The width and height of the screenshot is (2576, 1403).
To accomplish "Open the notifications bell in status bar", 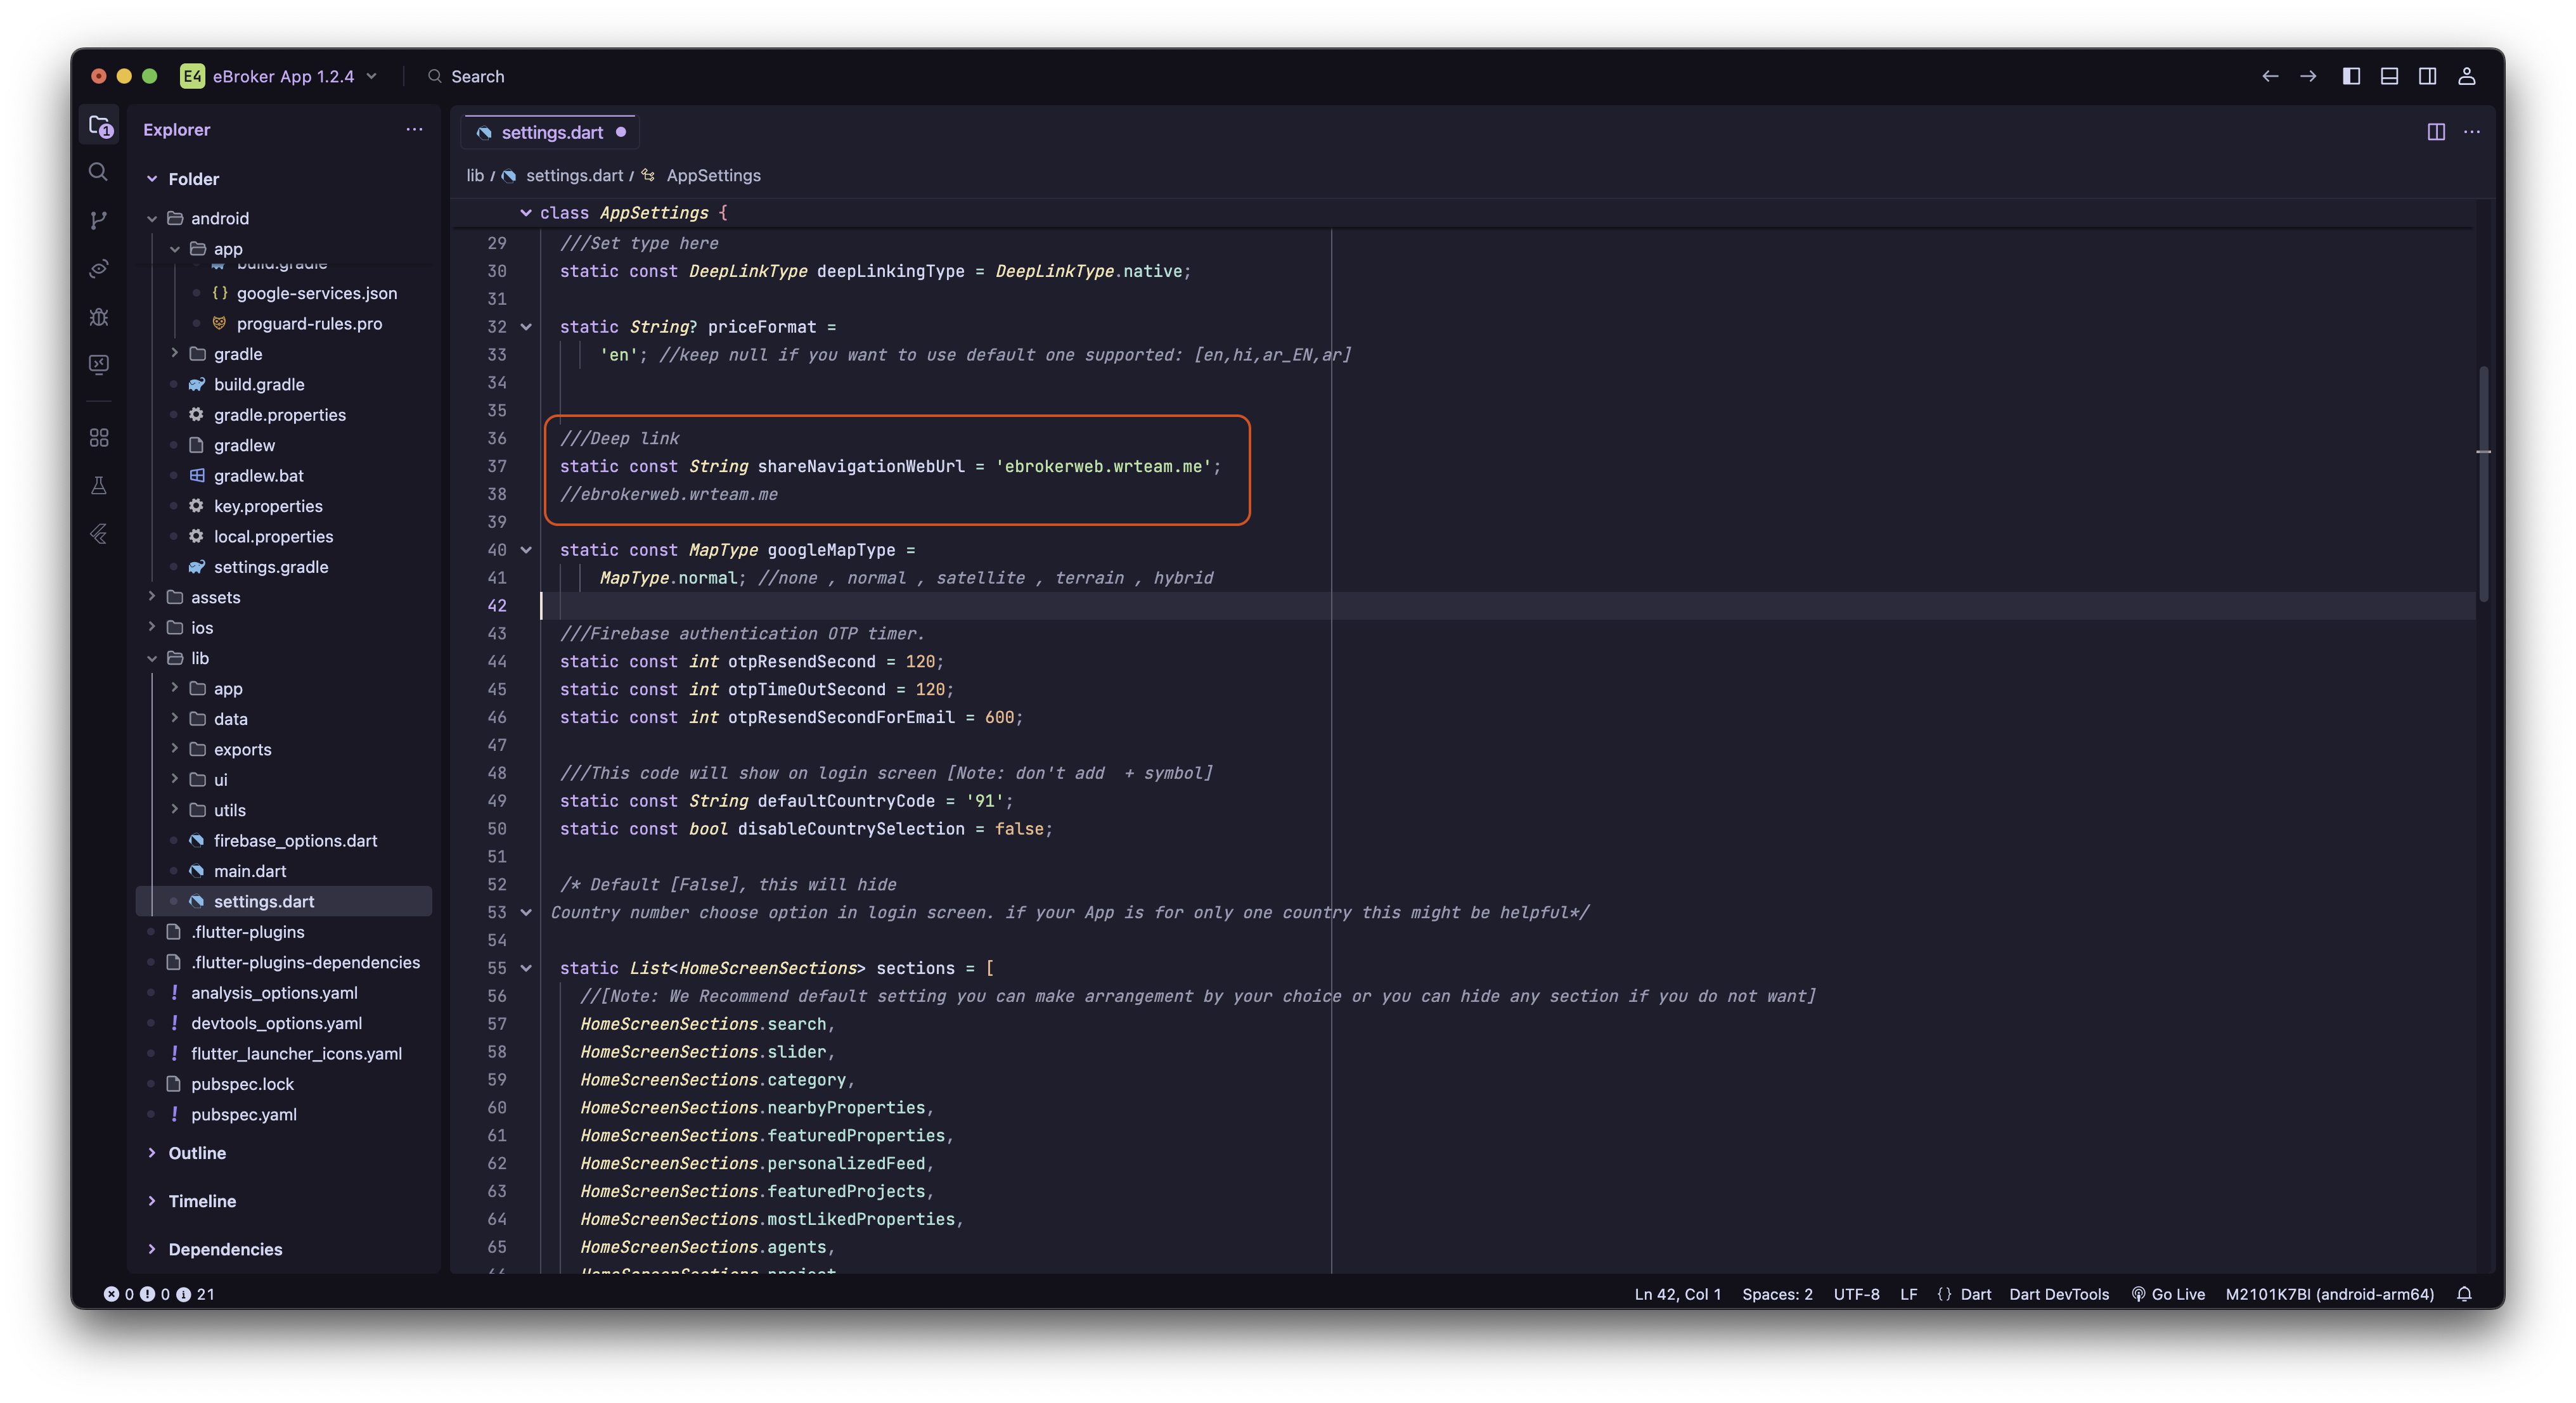I will [2464, 1294].
